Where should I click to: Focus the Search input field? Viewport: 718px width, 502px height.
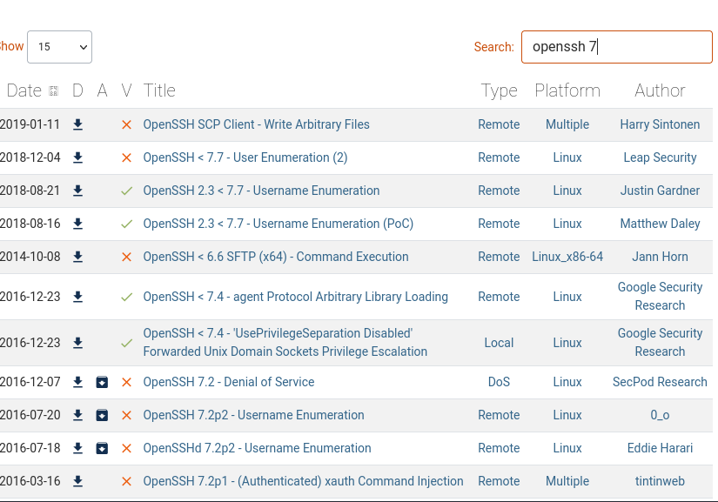tap(616, 47)
